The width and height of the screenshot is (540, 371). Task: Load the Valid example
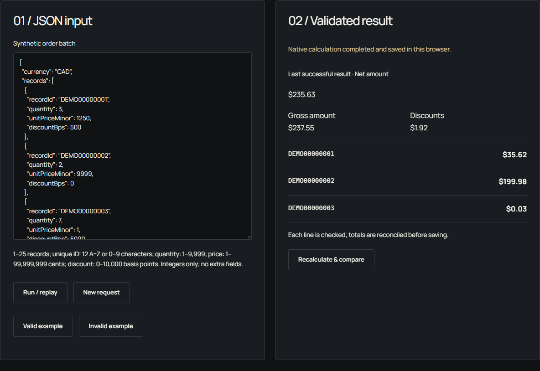tap(43, 326)
